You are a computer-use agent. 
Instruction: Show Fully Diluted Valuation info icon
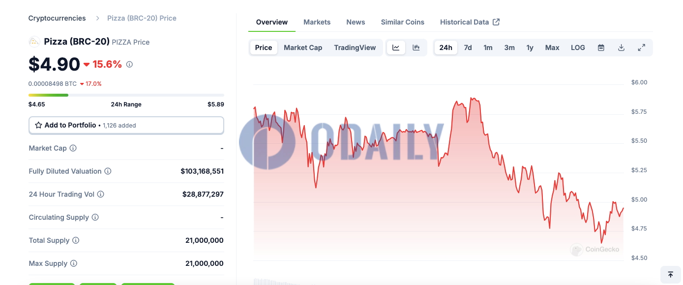108,171
